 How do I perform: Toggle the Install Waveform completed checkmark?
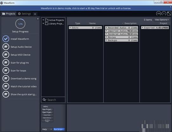click(x=6, y=39)
